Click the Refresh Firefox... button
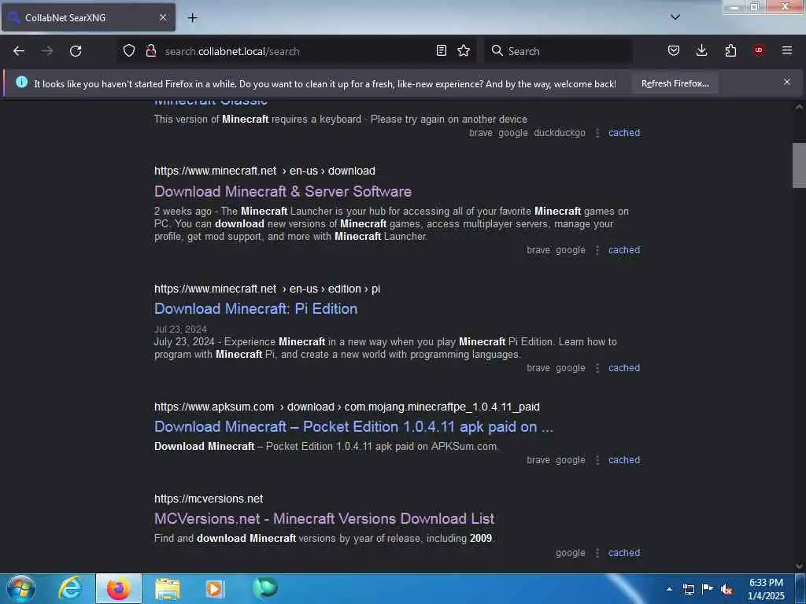Screen dimensions: 806x604 pos(675,83)
